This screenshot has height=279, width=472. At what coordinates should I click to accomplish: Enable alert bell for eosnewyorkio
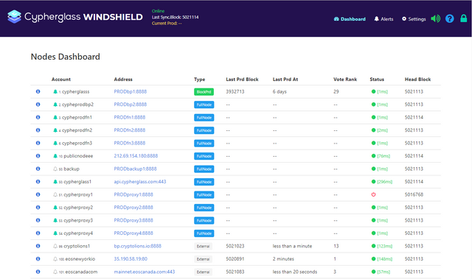tap(55, 259)
